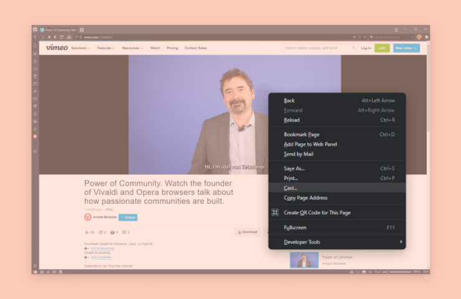461x299 pixels.
Task: Select Add Page to Web Panel
Action: (x=337, y=144)
